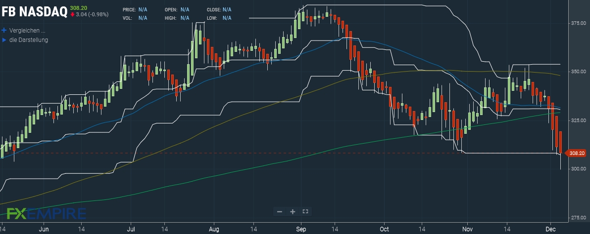
Task: Click the OPEN: N/A field
Action: coord(177,9)
